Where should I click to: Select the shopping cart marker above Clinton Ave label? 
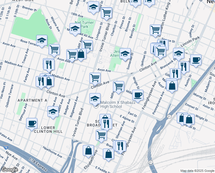coord(95,78)
